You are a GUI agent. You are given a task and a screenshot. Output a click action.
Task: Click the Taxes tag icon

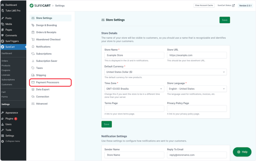pyautogui.click(x=33, y=68)
